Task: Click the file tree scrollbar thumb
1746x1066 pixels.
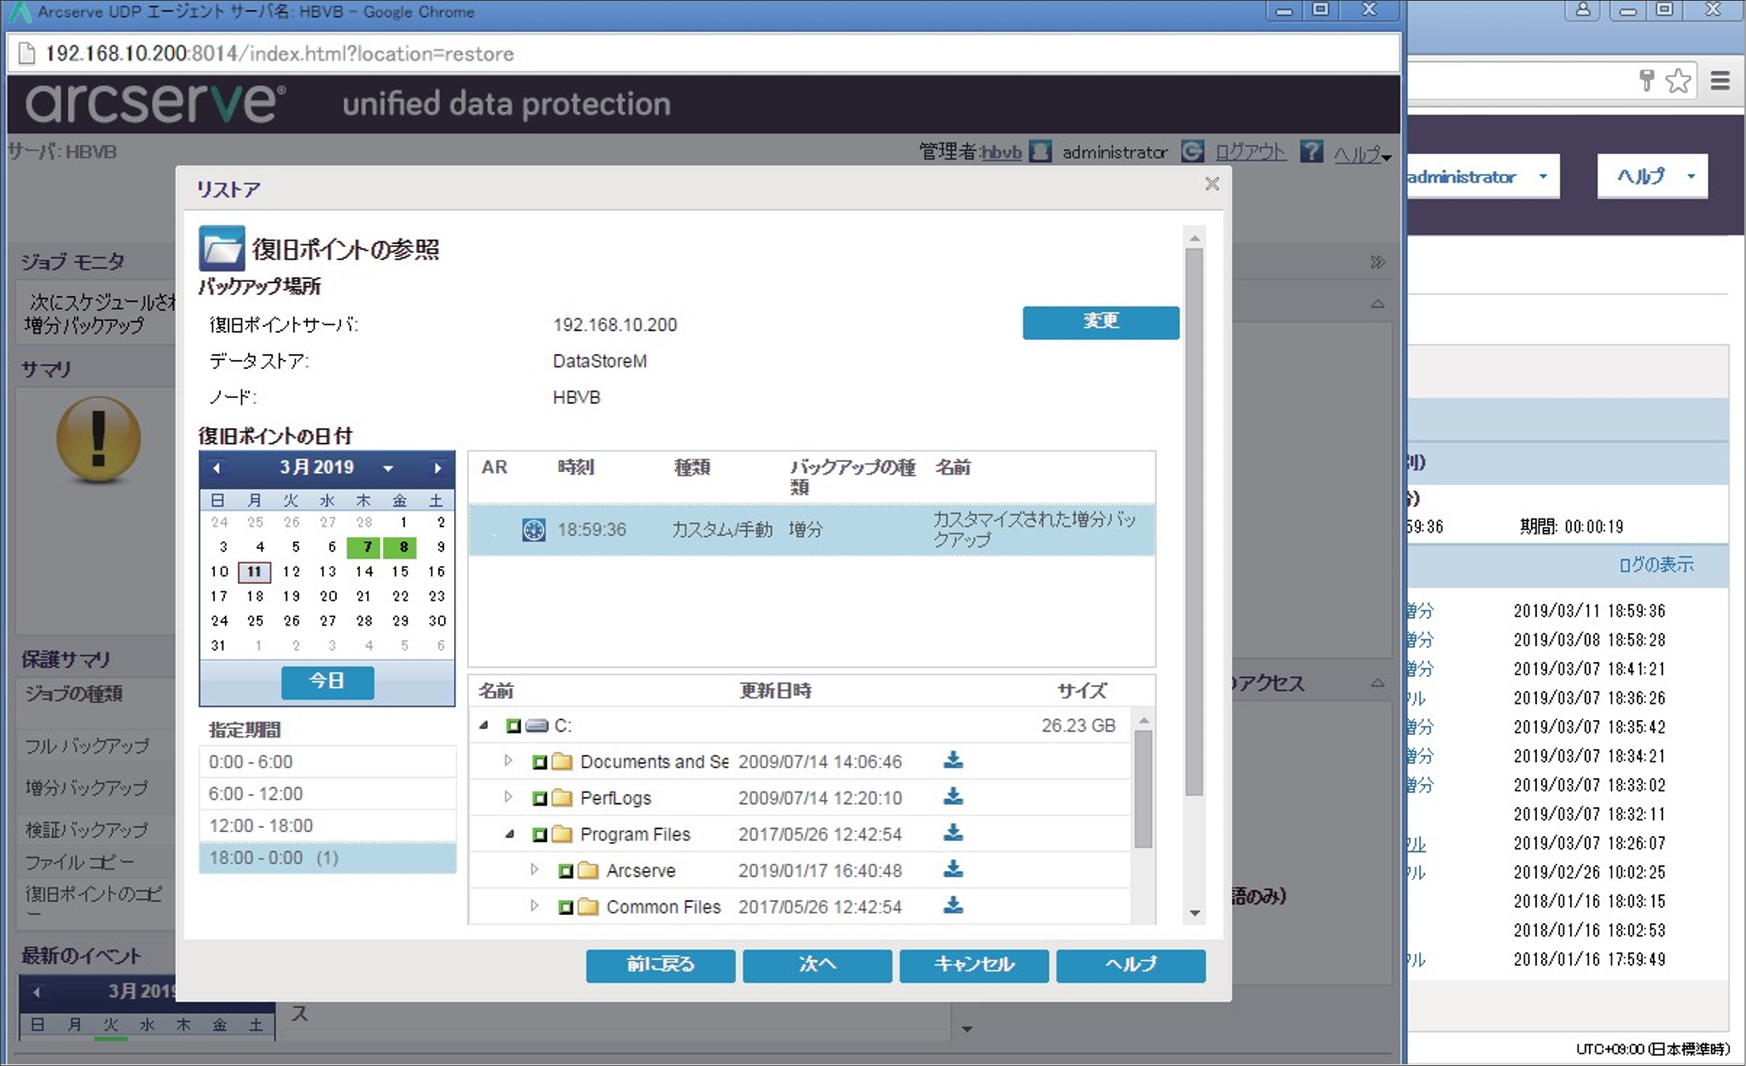Action: pyautogui.click(x=1143, y=790)
